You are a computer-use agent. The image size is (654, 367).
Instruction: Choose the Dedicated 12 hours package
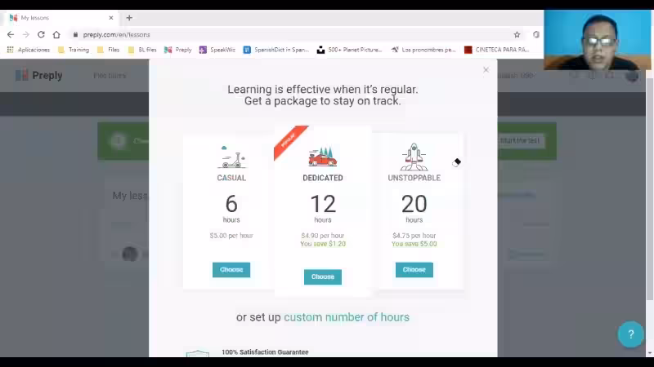(x=323, y=276)
